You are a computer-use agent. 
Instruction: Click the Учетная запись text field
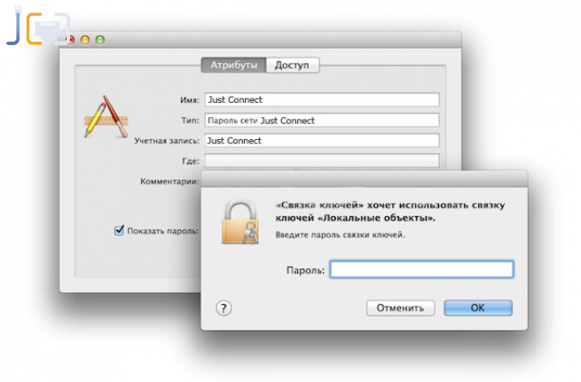pos(322,141)
